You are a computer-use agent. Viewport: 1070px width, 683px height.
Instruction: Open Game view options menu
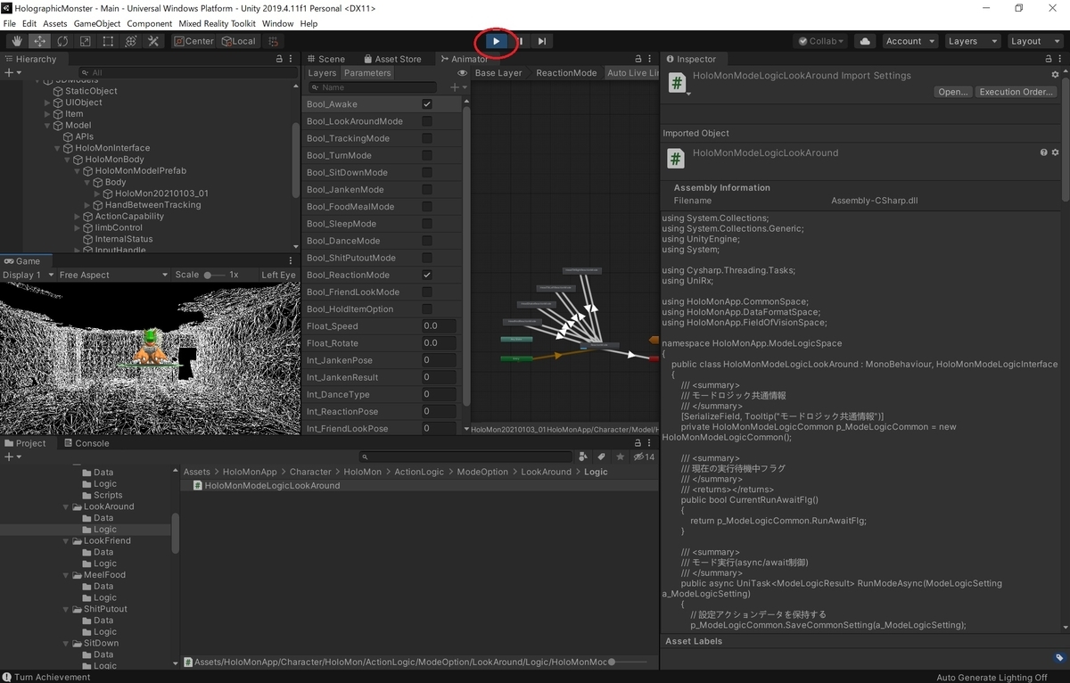click(x=291, y=261)
